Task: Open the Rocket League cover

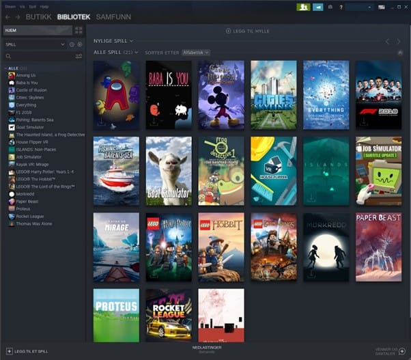Action: 169,316
